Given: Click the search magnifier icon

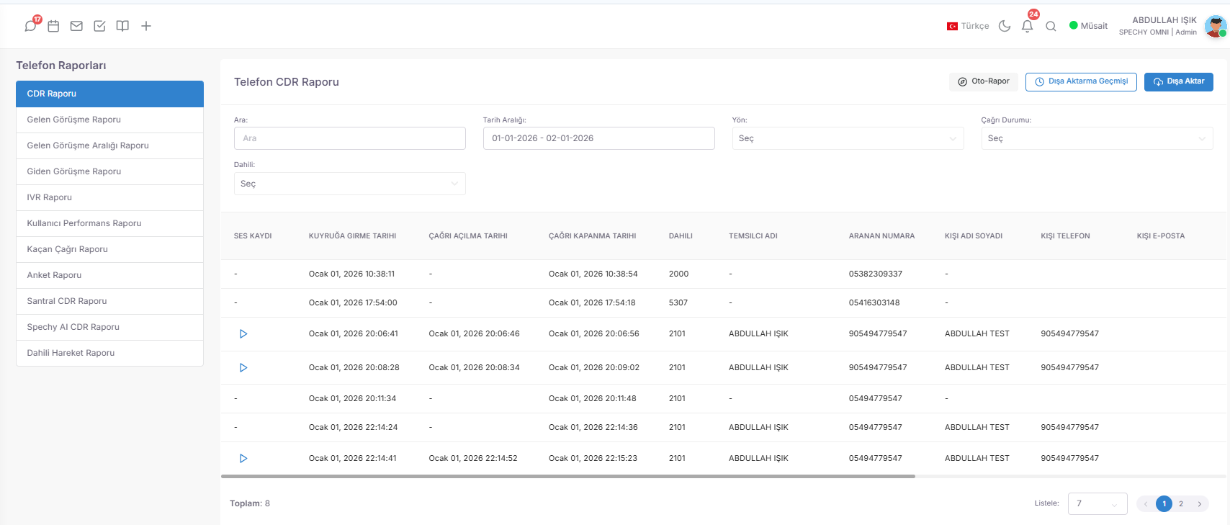Looking at the screenshot, I should pyautogui.click(x=1051, y=26).
